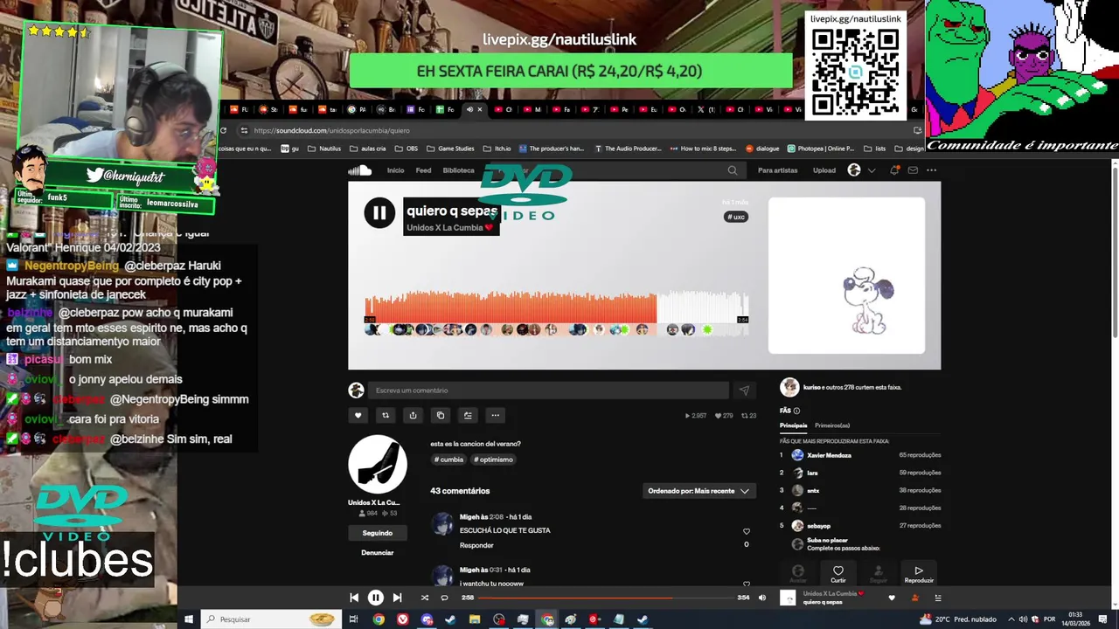Open the more options ellipsis below the track
The image size is (1119, 629).
point(495,415)
